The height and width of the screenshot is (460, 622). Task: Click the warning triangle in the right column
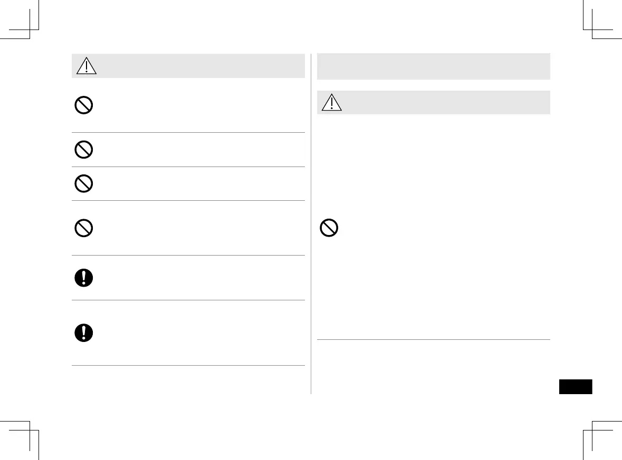point(331,102)
